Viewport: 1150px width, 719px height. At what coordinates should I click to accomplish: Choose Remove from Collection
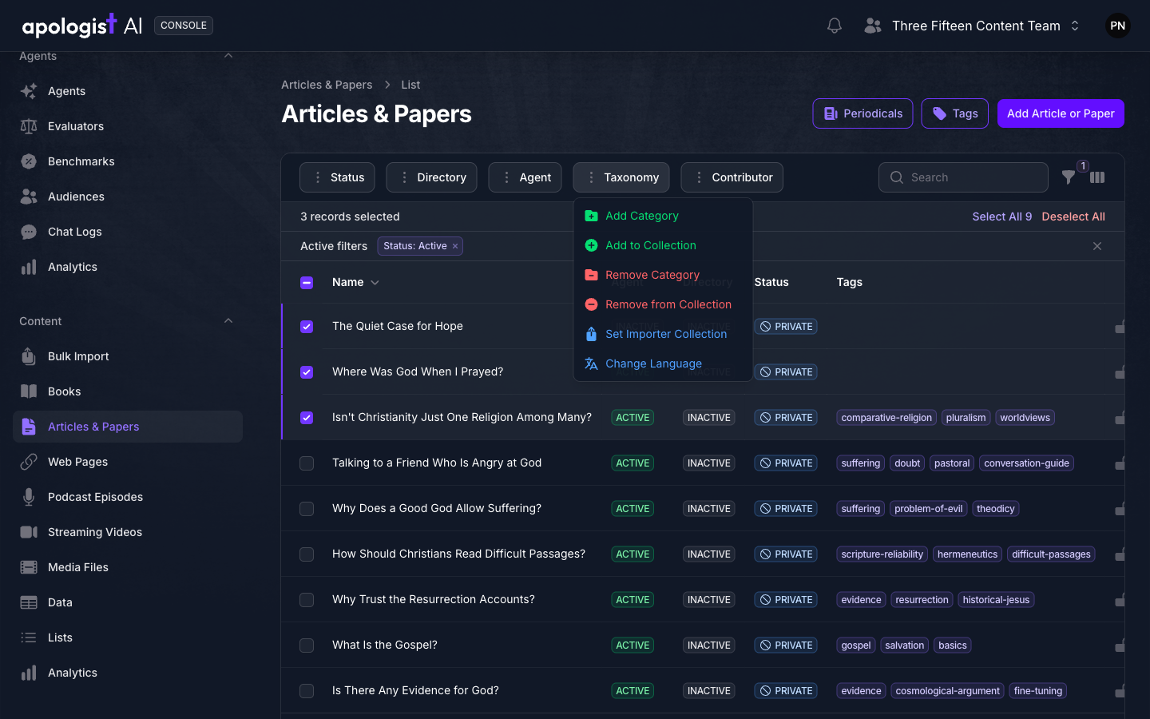pos(663,304)
